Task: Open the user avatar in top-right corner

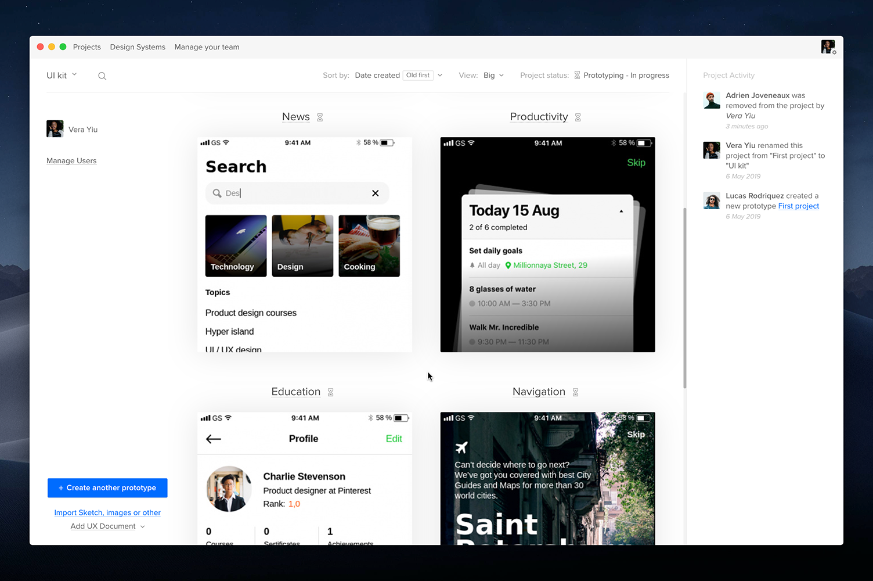Action: [x=828, y=46]
